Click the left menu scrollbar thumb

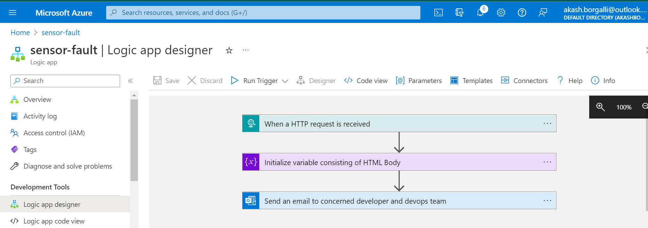coord(134,140)
